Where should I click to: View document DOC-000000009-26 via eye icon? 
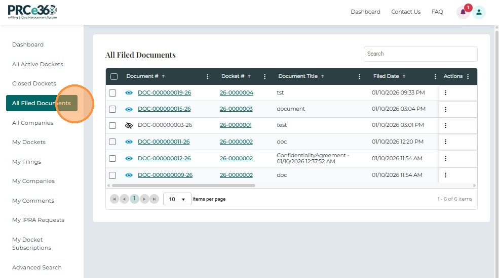click(129, 175)
